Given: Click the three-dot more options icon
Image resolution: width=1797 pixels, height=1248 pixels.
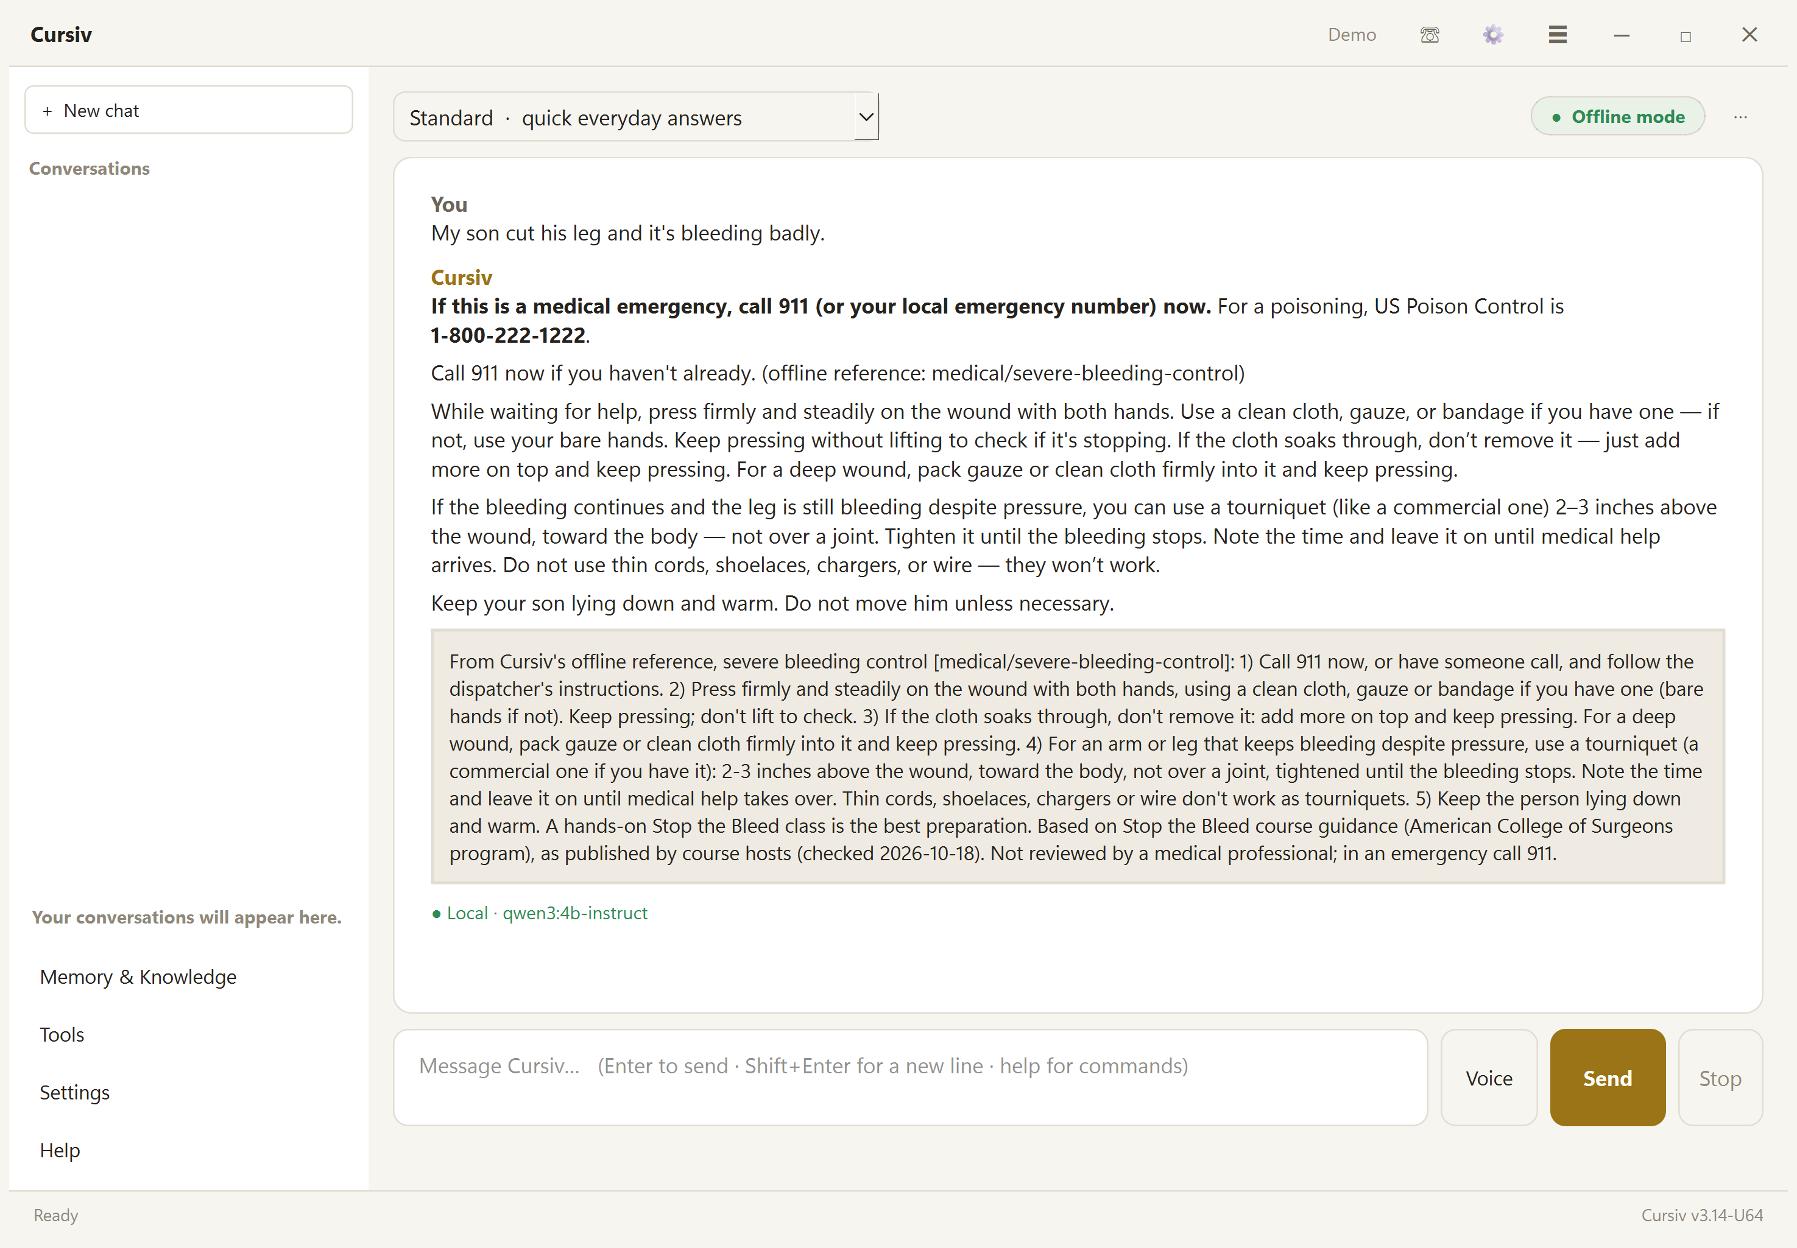Looking at the screenshot, I should [x=1740, y=116].
